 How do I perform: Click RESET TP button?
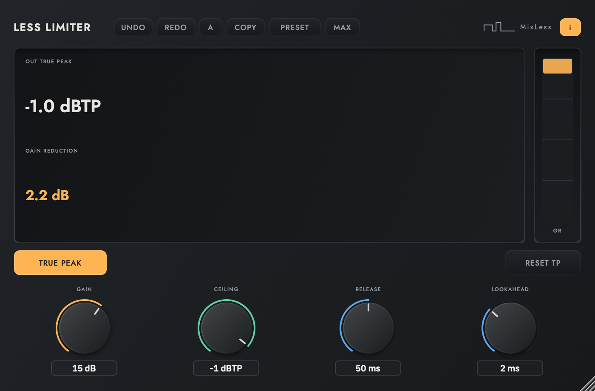543,263
